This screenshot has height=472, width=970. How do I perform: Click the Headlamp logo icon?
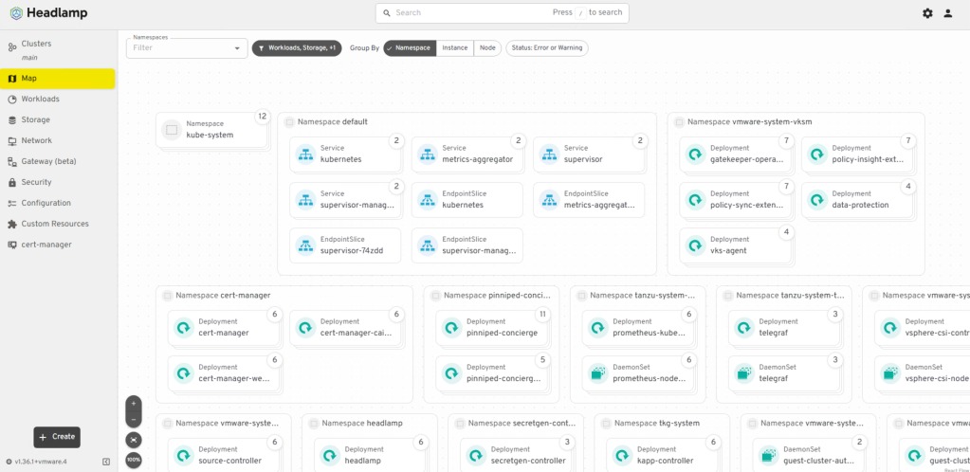pyautogui.click(x=16, y=13)
